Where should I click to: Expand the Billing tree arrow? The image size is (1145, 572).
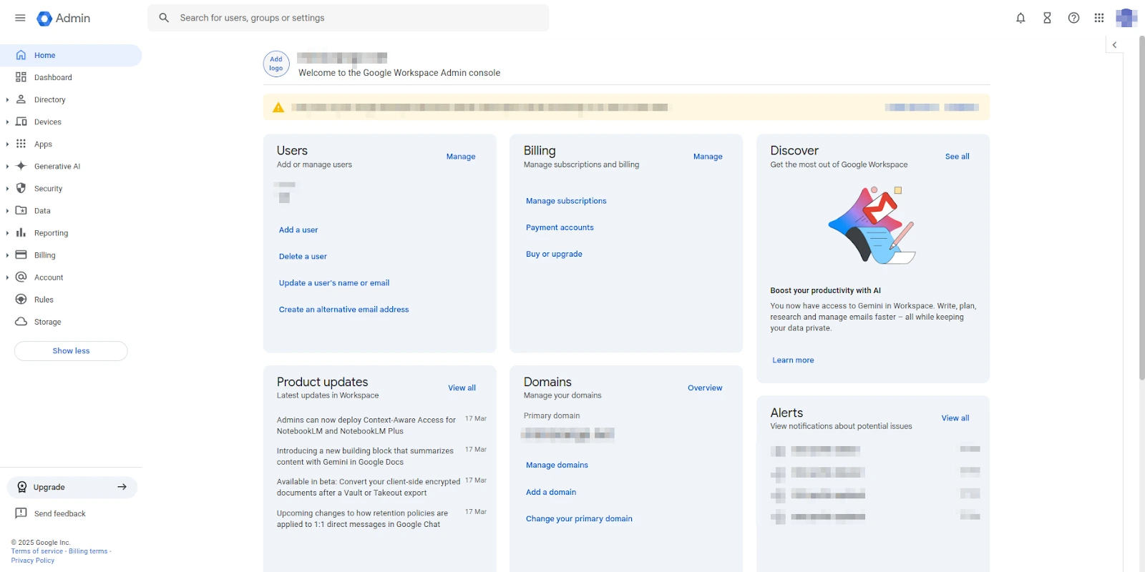click(x=7, y=255)
